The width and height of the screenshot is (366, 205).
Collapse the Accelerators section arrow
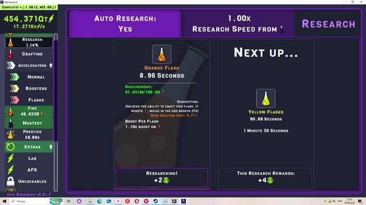click(x=51, y=65)
